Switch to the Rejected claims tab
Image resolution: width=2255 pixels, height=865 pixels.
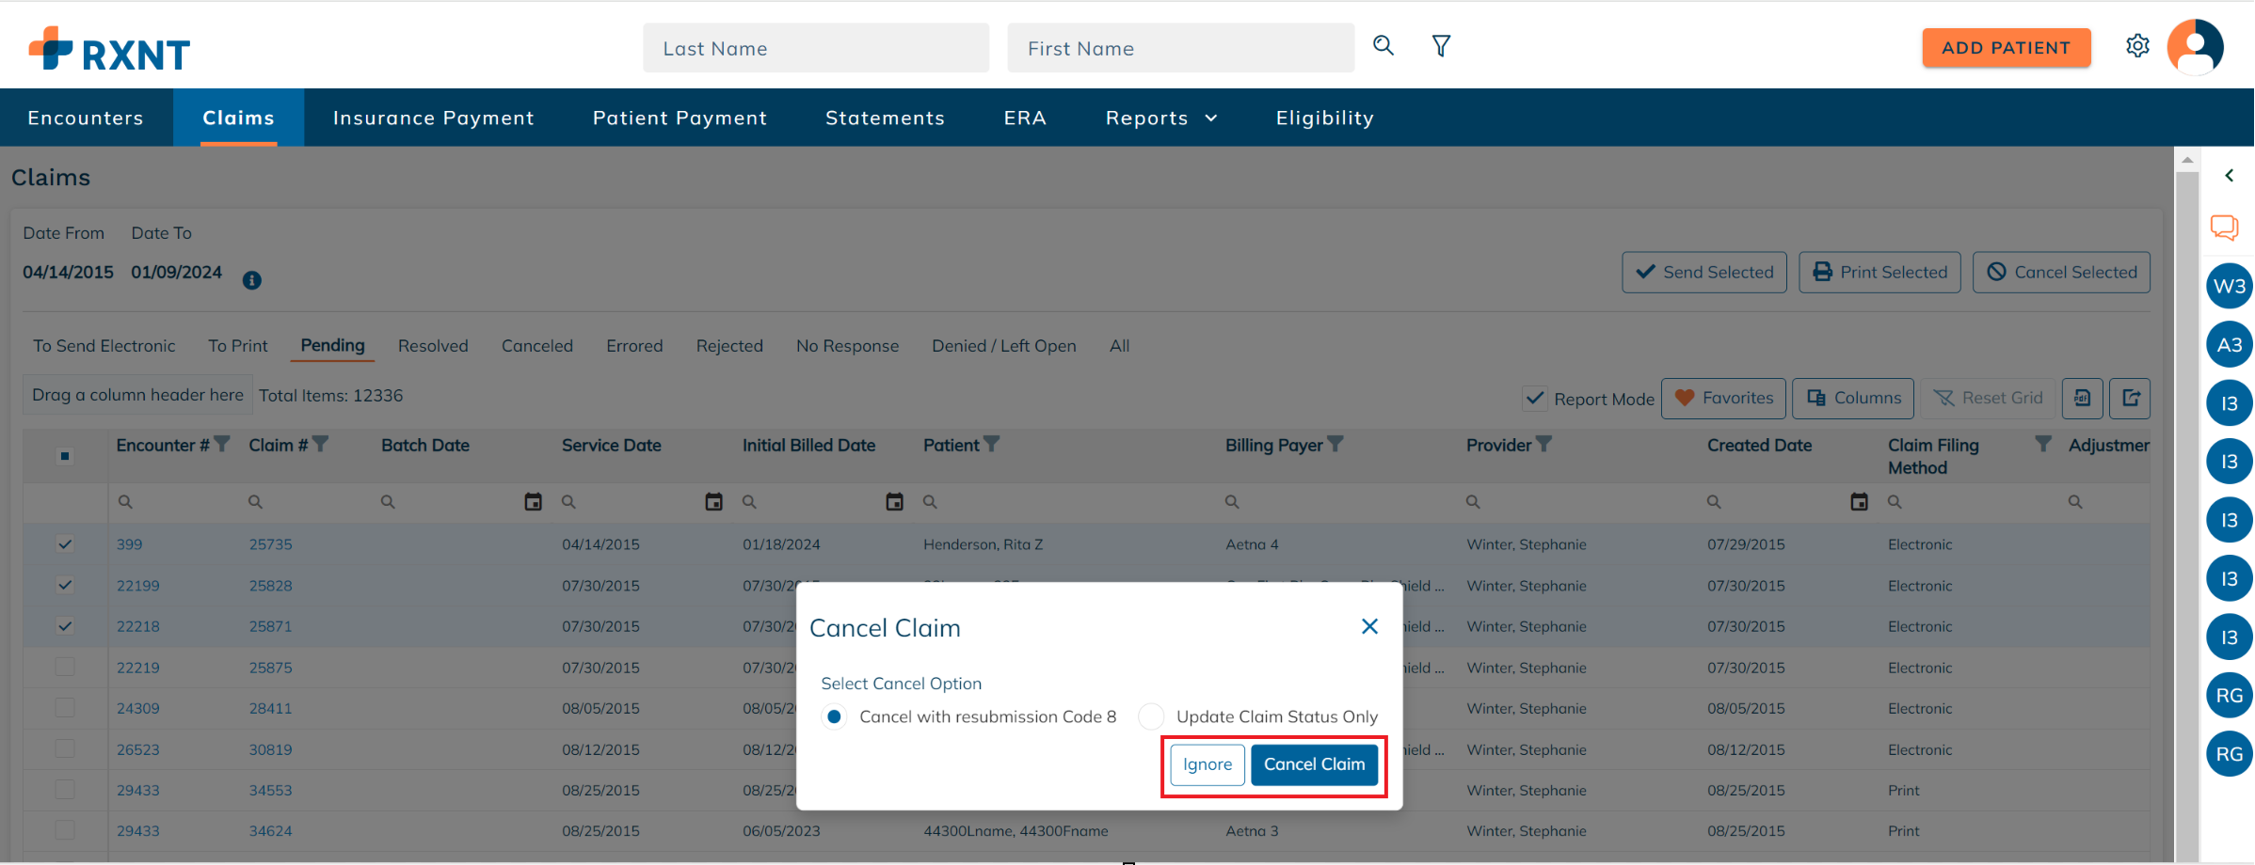(729, 346)
